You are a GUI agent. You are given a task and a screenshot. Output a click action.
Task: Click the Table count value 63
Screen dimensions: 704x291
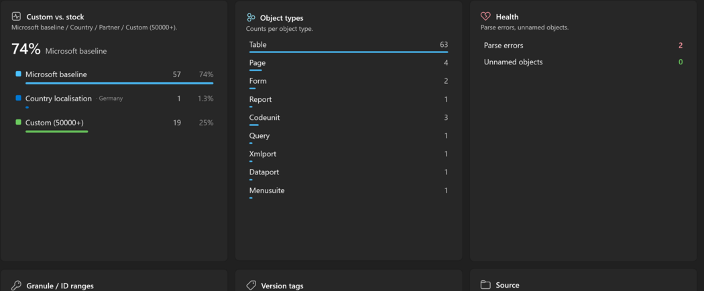tap(444, 44)
